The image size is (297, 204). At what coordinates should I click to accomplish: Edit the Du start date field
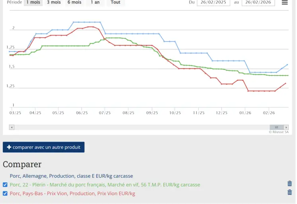pos(214,2)
